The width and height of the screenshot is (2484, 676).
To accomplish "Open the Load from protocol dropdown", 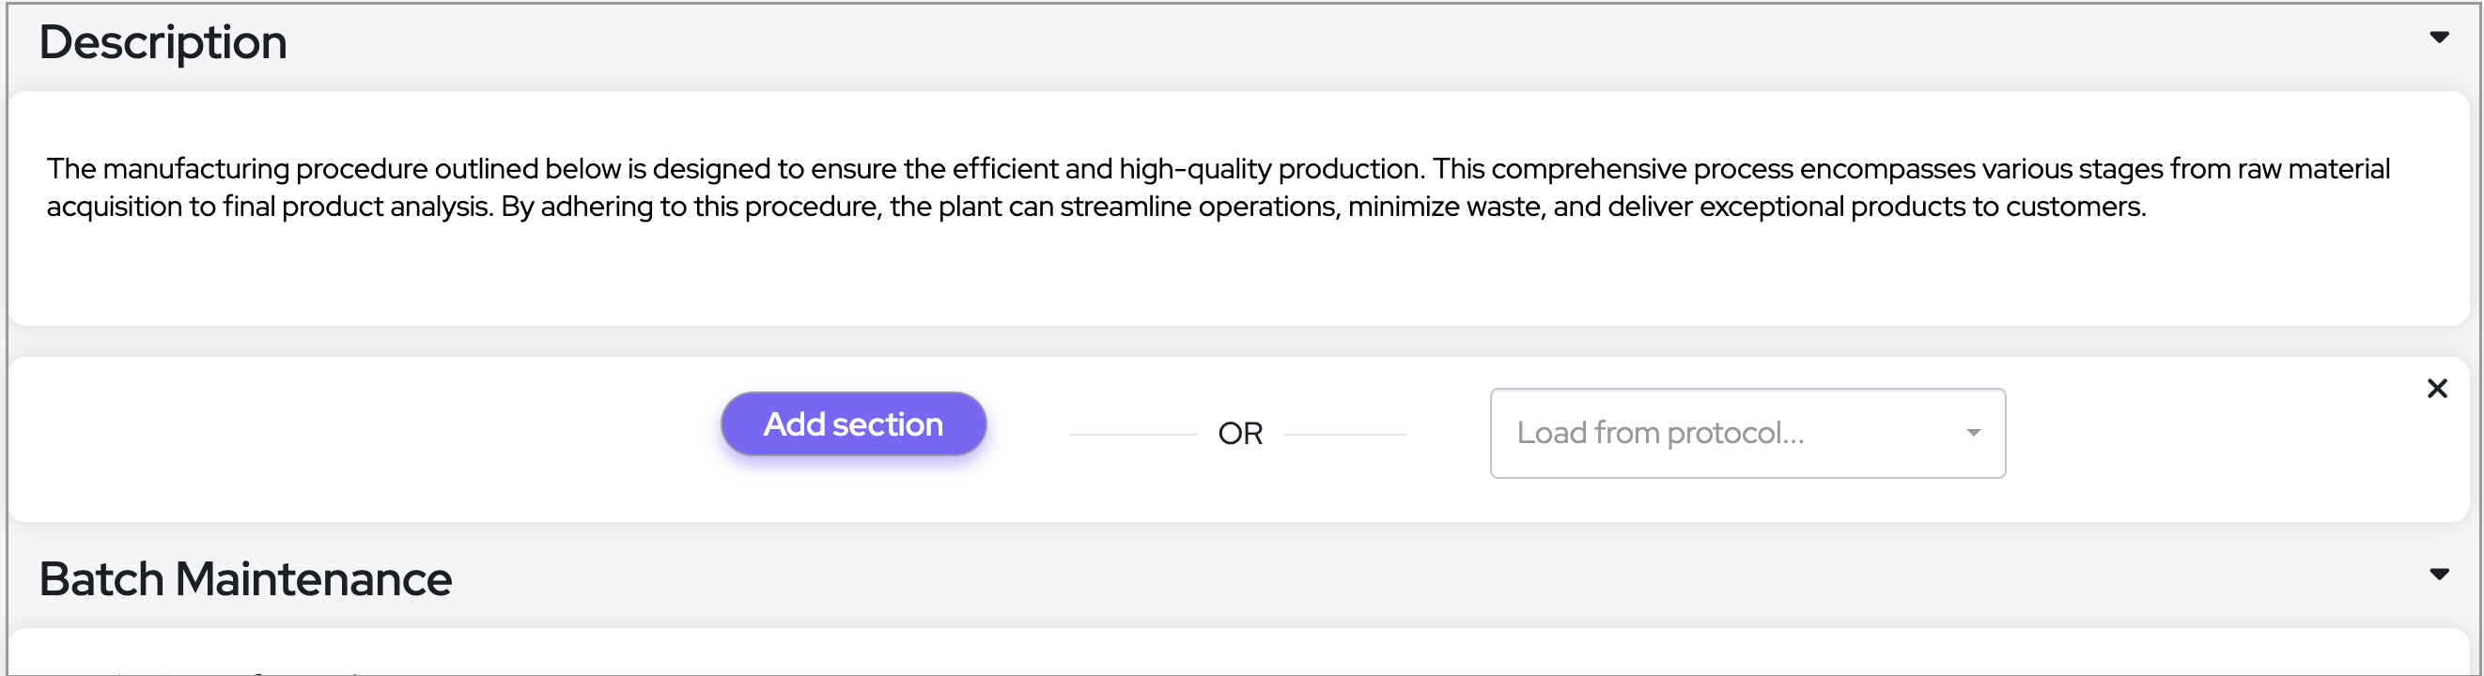I will pyautogui.click(x=1747, y=433).
